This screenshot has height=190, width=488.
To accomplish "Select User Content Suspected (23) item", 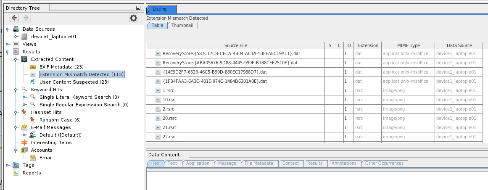I will [x=74, y=82].
